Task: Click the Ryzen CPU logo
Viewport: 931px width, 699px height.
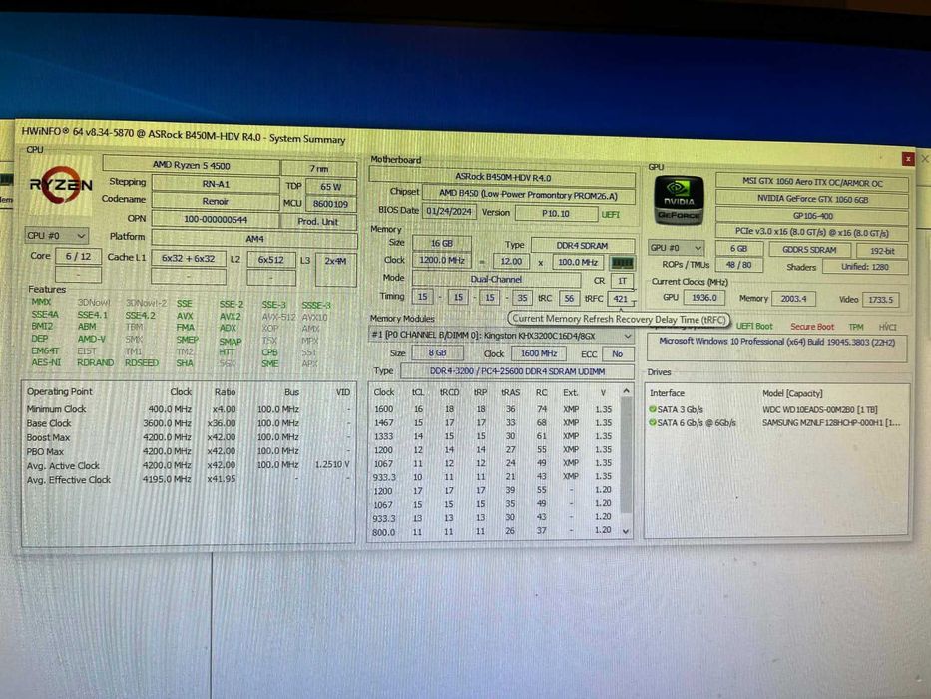Action: point(61,187)
